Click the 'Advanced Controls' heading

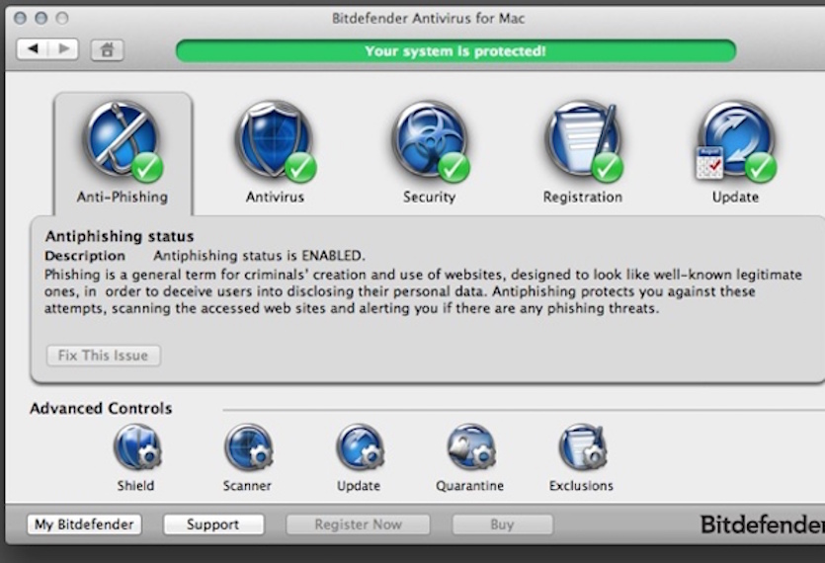click(101, 408)
